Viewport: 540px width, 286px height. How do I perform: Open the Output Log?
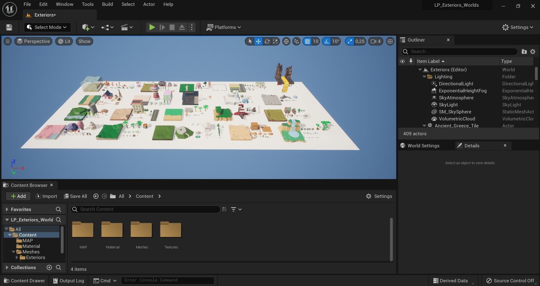68,281
